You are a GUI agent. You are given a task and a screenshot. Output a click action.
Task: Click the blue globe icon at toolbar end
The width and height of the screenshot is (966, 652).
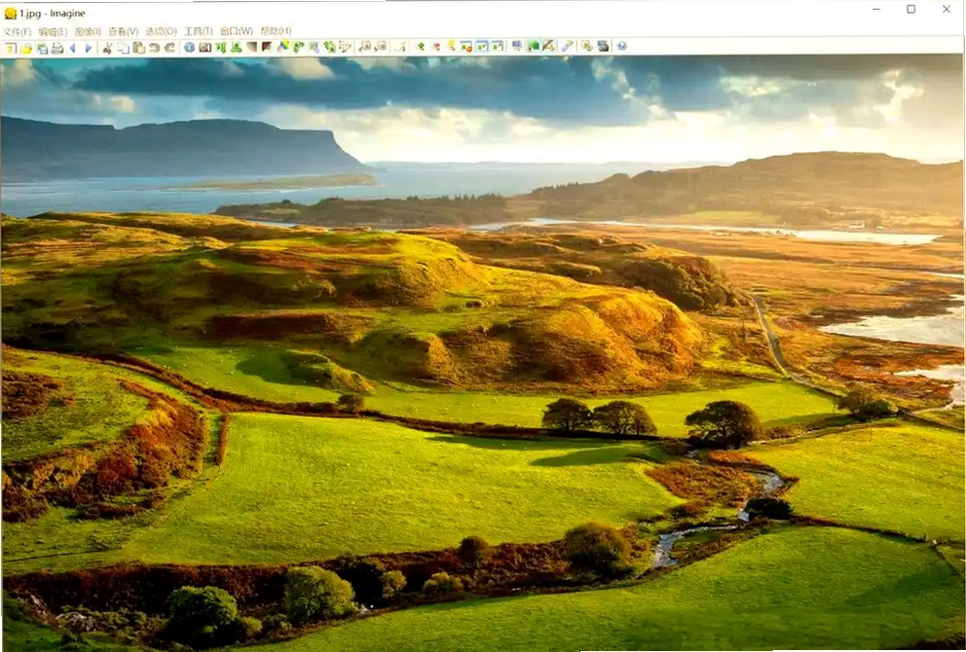click(621, 48)
